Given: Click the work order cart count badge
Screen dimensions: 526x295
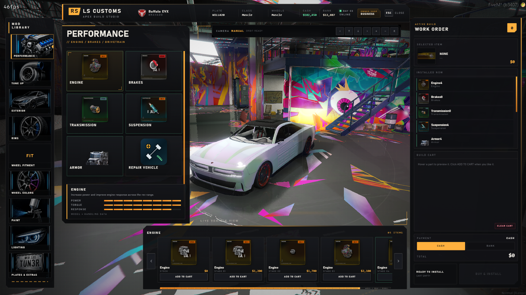Looking at the screenshot, I should point(512,28).
